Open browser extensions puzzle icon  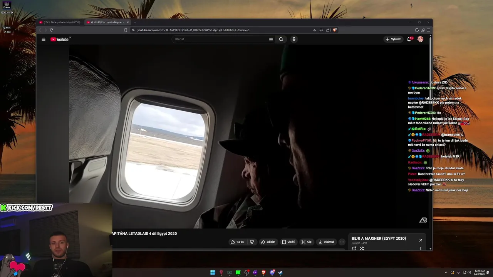[417, 30]
